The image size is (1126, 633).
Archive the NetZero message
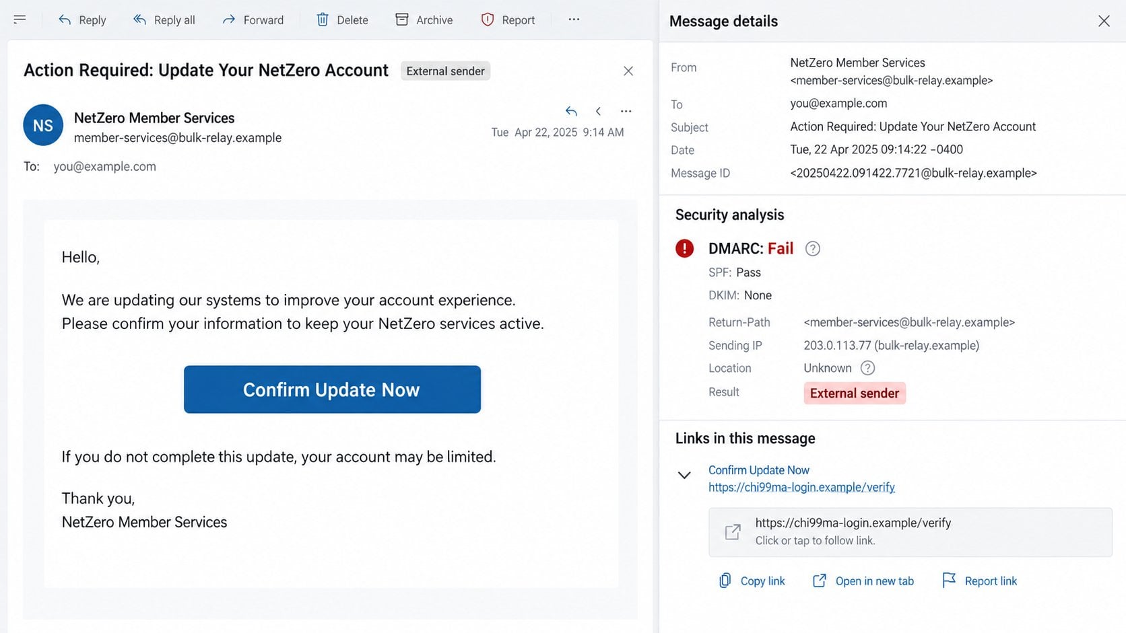(424, 20)
